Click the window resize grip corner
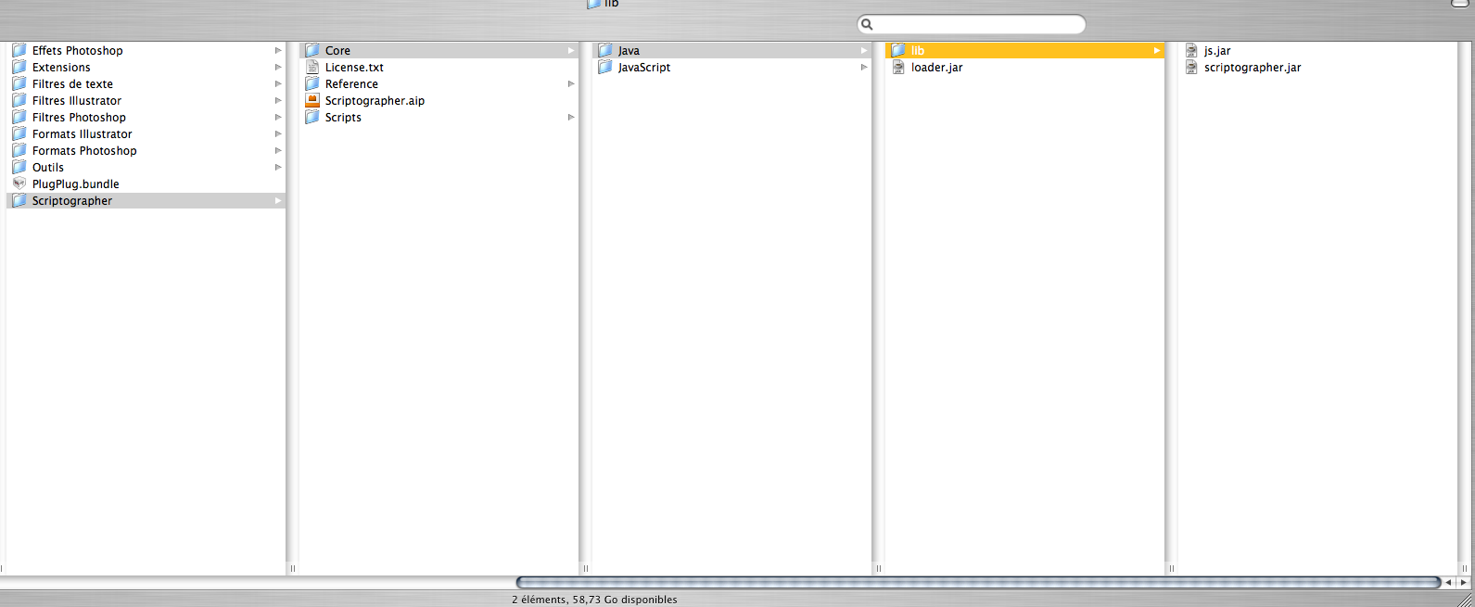1475x607 pixels. [1466, 599]
